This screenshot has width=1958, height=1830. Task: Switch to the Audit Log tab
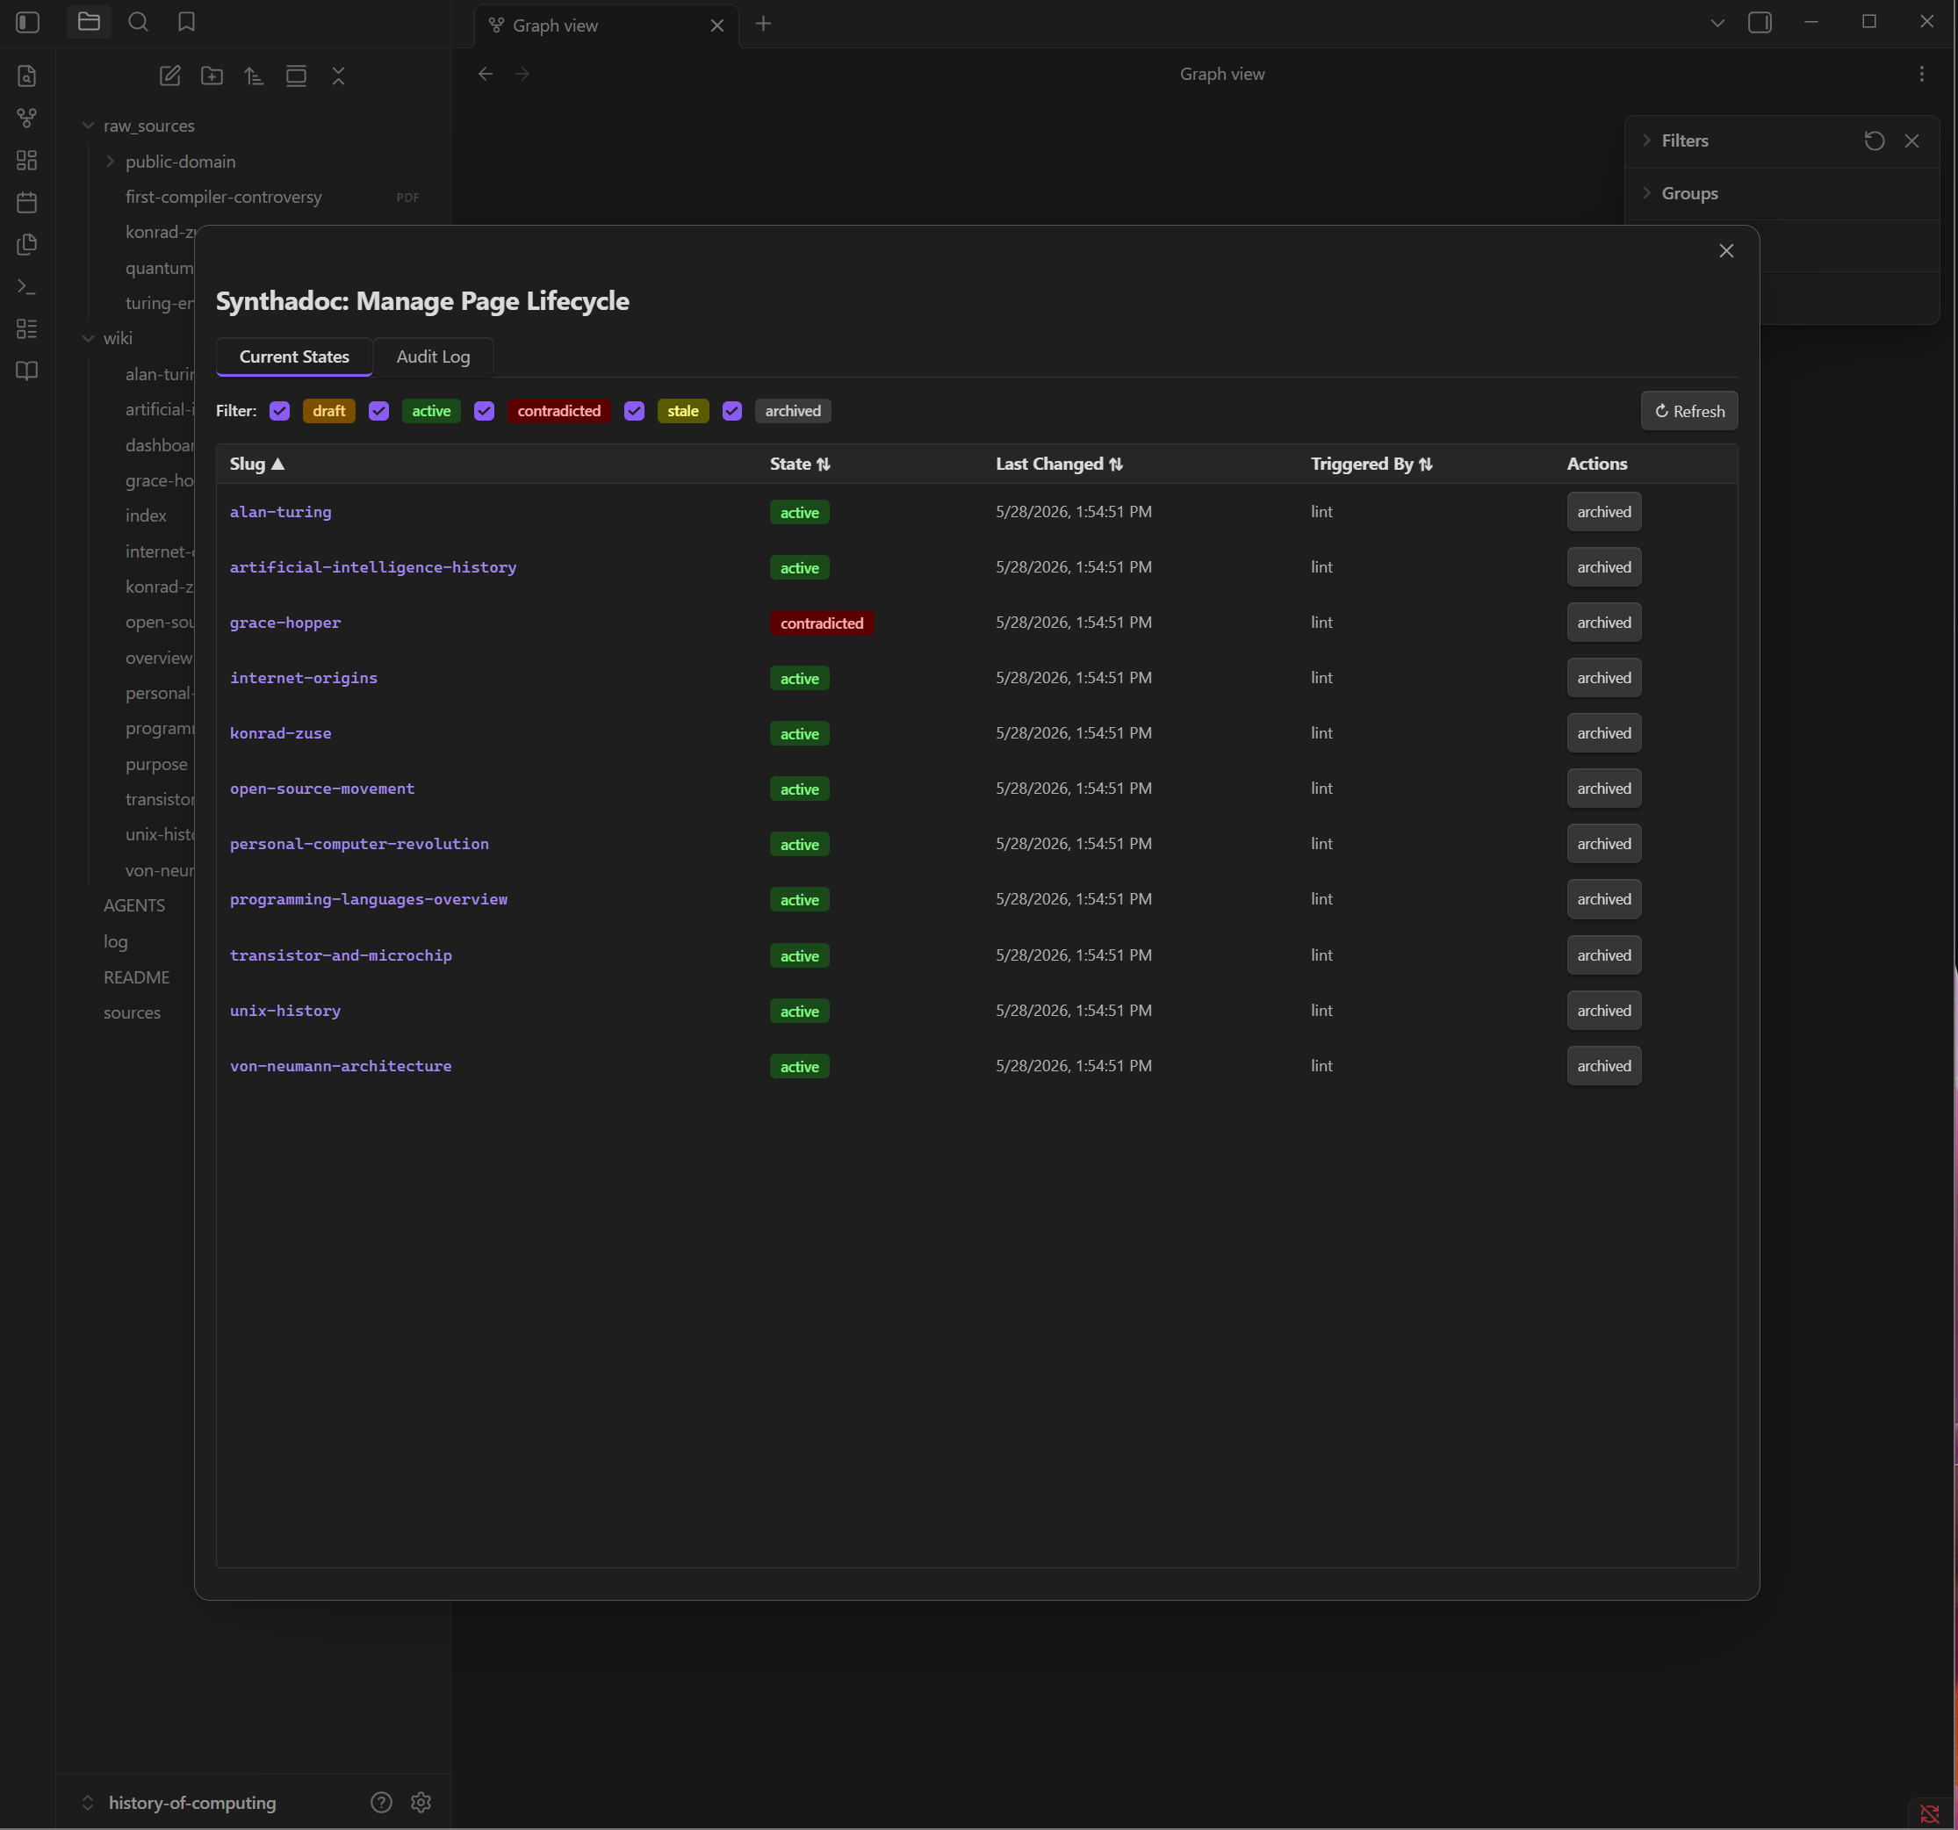pos(434,357)
